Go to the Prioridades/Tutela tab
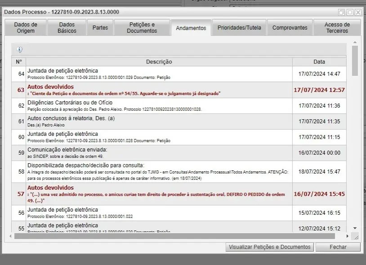The image size is (366, 265). tap(239, 28)
